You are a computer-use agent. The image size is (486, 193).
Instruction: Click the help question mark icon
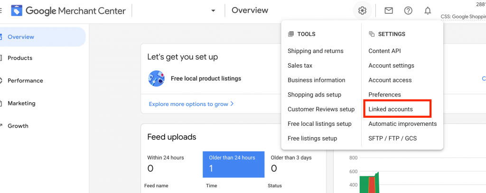[408, 10]
